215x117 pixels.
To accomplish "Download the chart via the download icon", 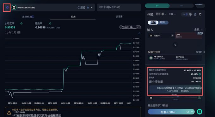I will click(x=139, y=33).
